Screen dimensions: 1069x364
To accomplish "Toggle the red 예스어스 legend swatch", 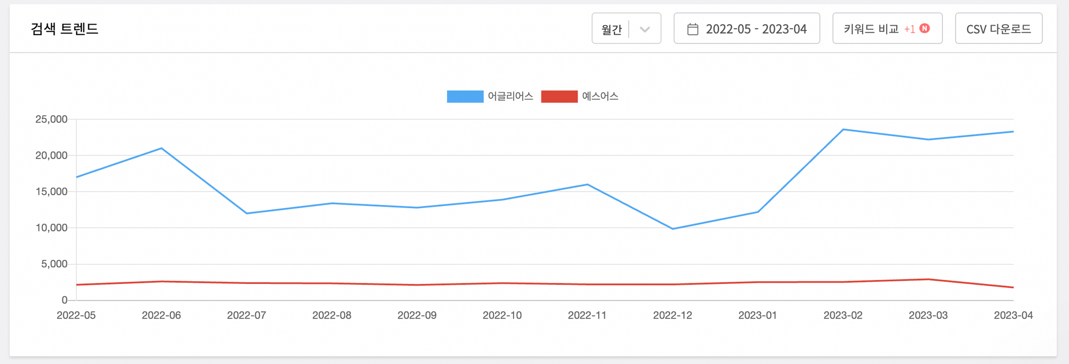I will click(559, 97).
